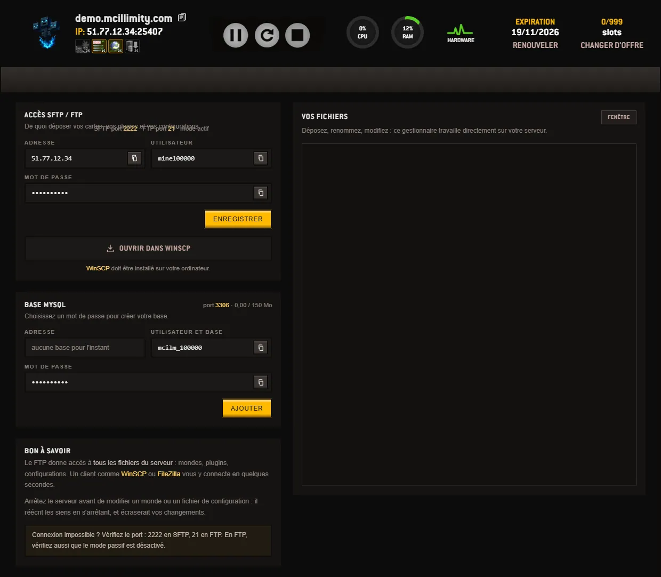Viewport: 661px width, 577px height.
Task: View the RAM usage gauge
Action: [408, 33]
